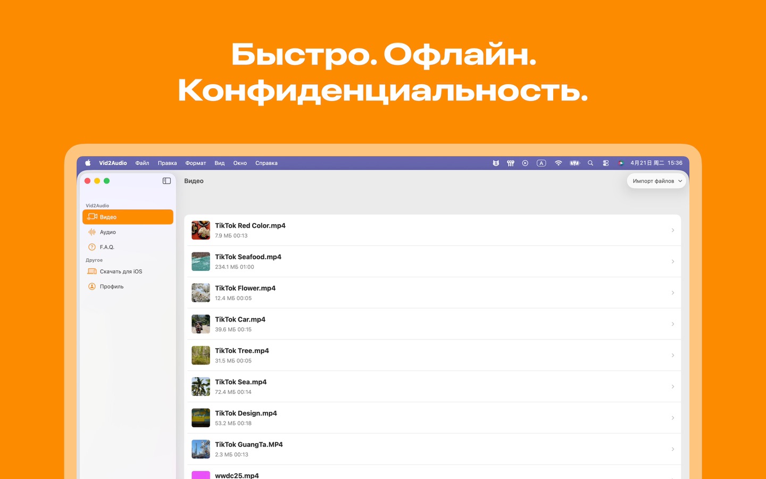Open the Импорт файлов dropdown
This screenshot has width=766, height=479.
657,181
